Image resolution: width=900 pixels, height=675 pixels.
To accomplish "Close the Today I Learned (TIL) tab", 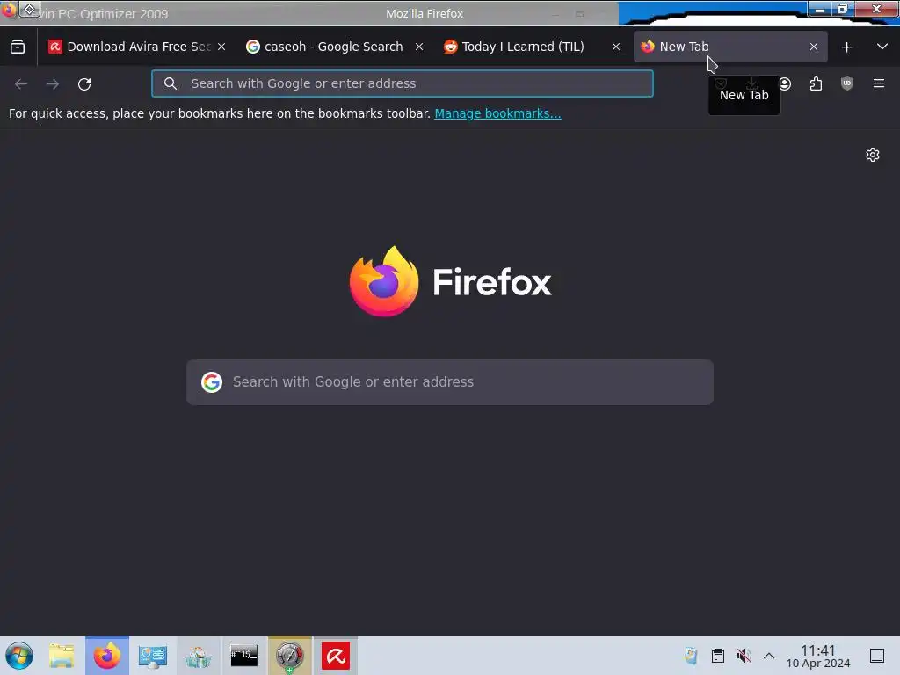I will pos(616,47).
